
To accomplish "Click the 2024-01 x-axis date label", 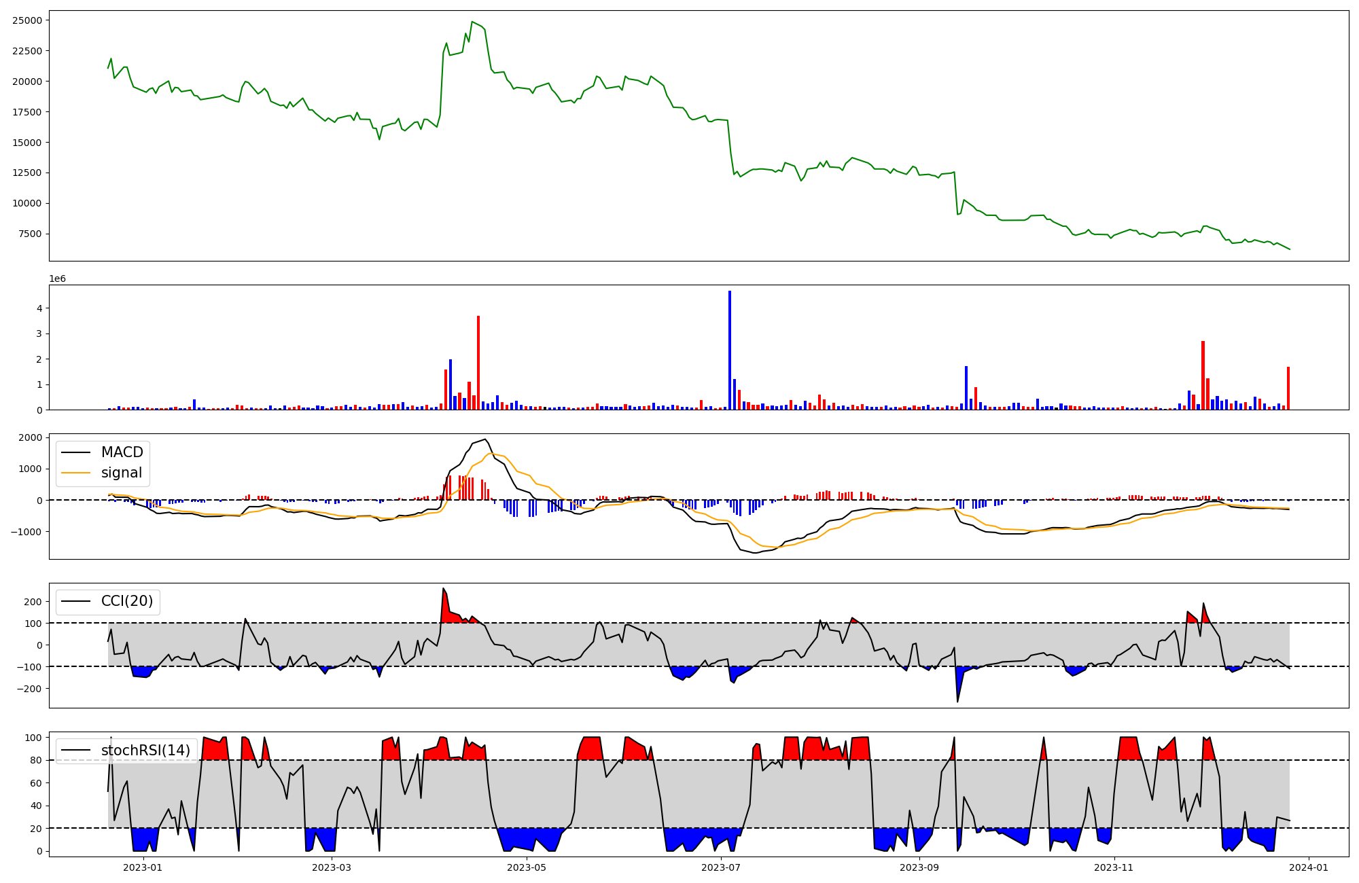I will [1309, 867].
